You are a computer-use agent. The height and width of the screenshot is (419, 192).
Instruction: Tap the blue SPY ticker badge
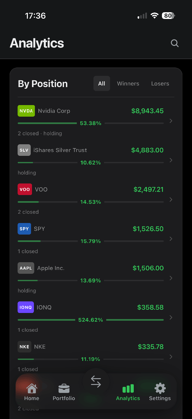point(24,228)
